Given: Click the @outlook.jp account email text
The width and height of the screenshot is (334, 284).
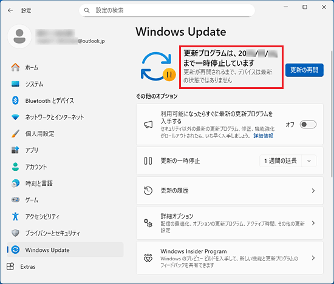Looking at the screenshot, I should coord(91,41).
